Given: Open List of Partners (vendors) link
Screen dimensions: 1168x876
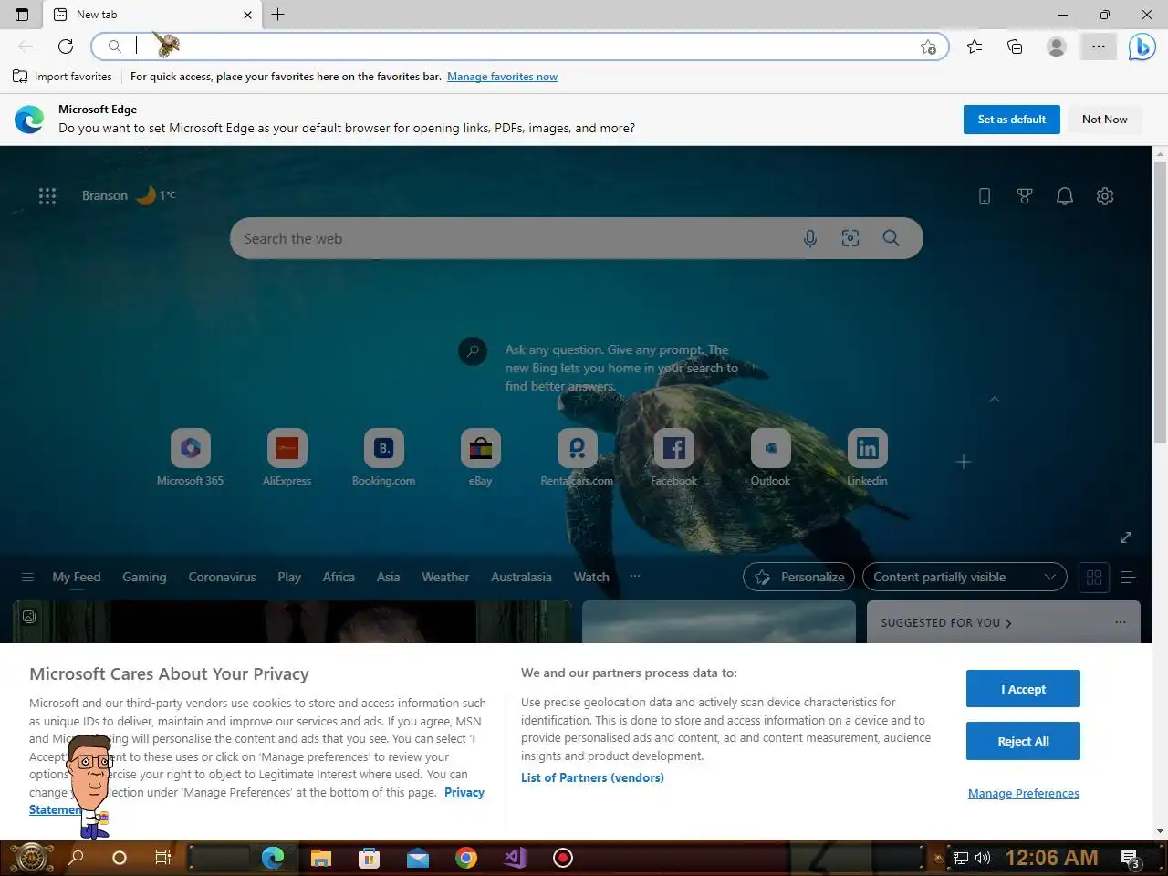Looking at the screenshot, I should [x=592, y=777].
